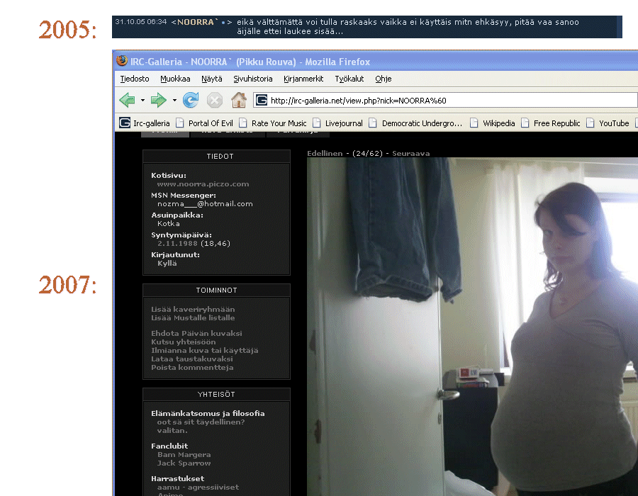The image size is (638, 496).
Task: Click the page icon beside YouTube
Action: click(x=591, y=123)
